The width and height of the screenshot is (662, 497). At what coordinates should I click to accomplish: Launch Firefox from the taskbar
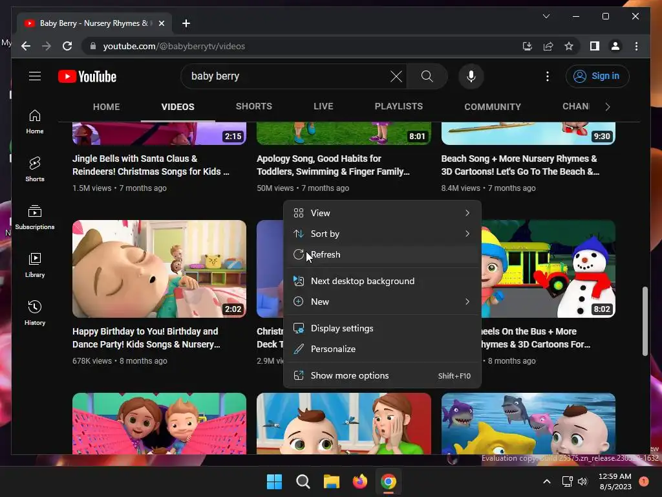[359, 481]
